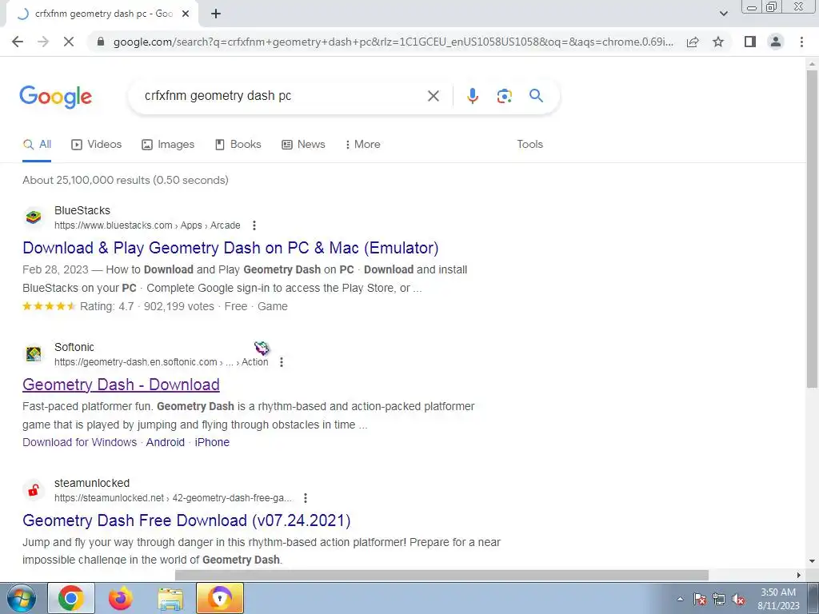Click the browser back arrow

tap(18, 42)
